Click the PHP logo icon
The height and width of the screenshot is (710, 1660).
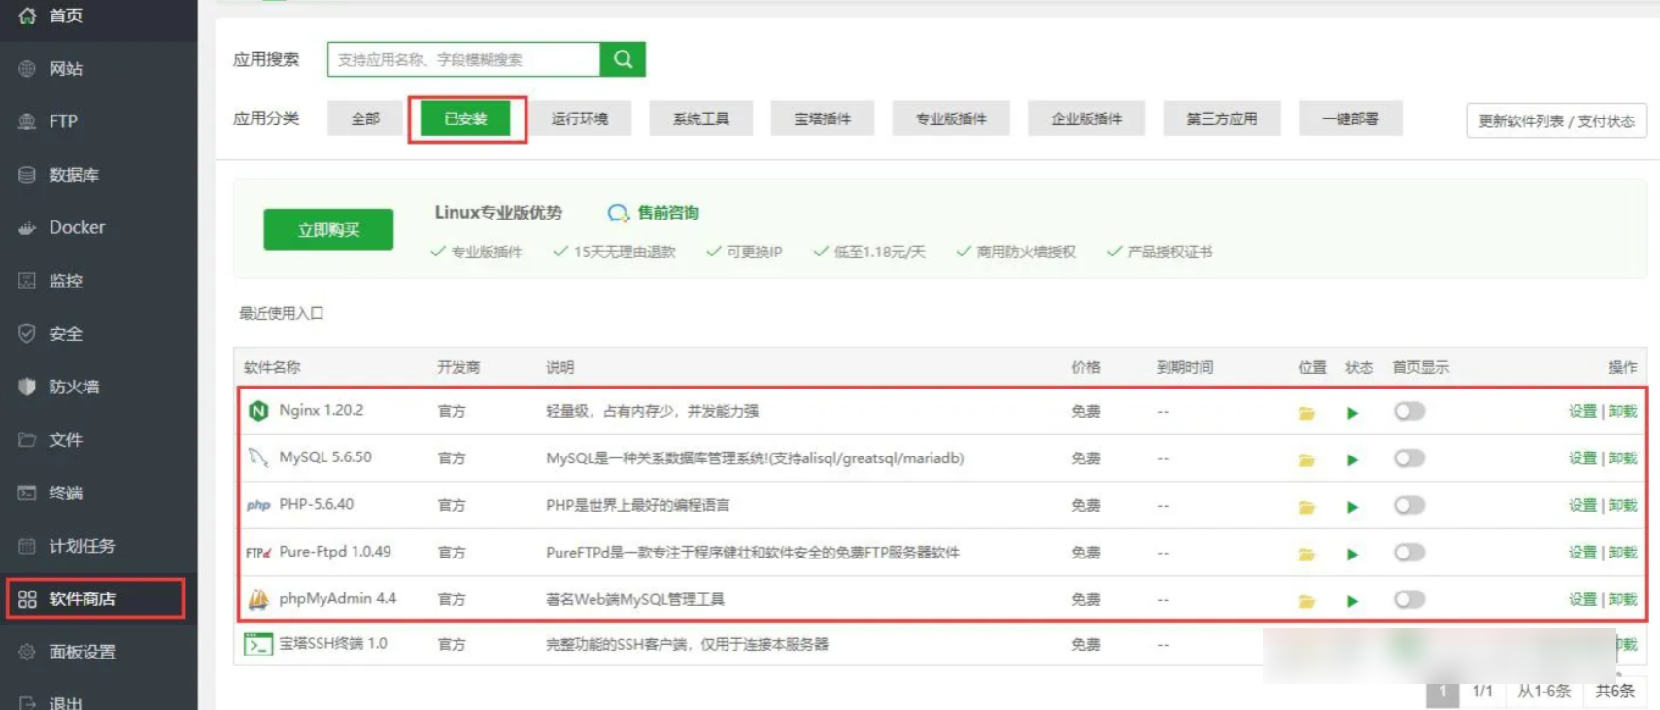[258, 505]
